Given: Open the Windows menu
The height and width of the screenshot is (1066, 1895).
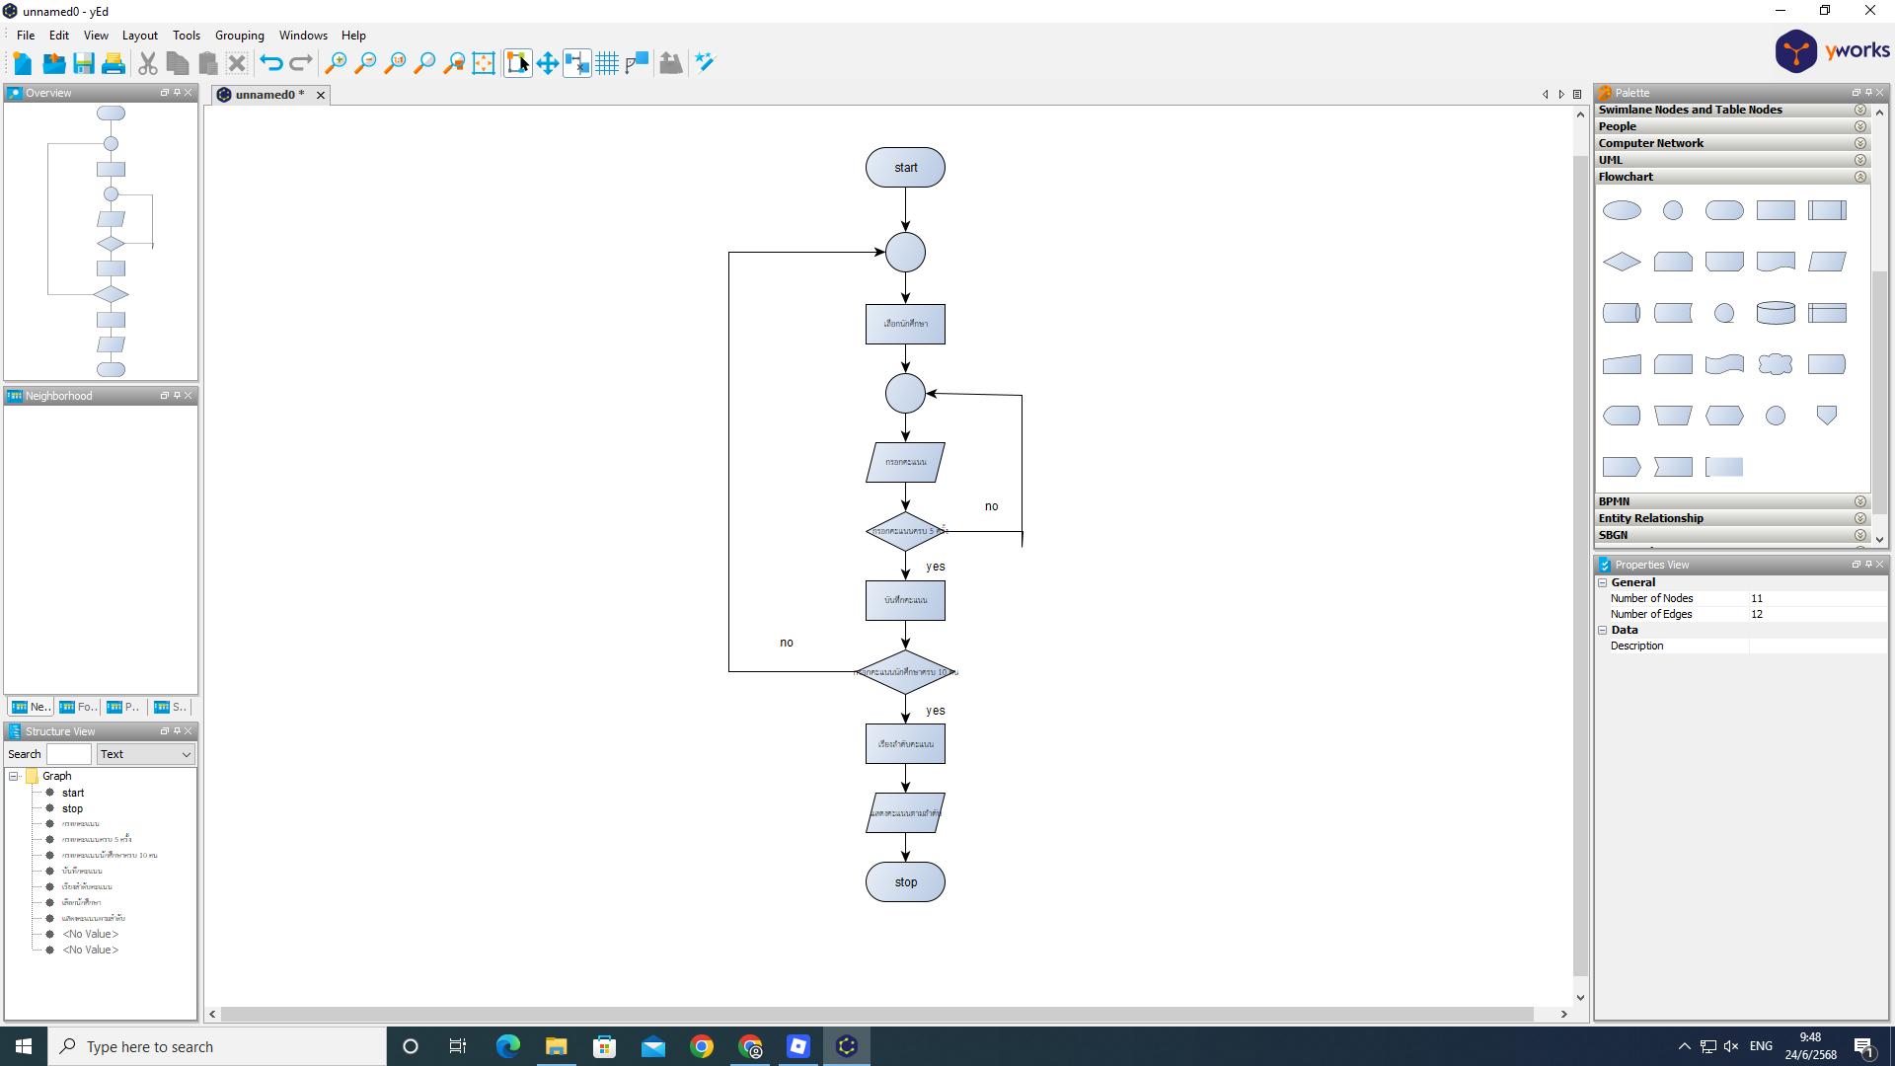Looking at the screenshot, I should (303, 36).
